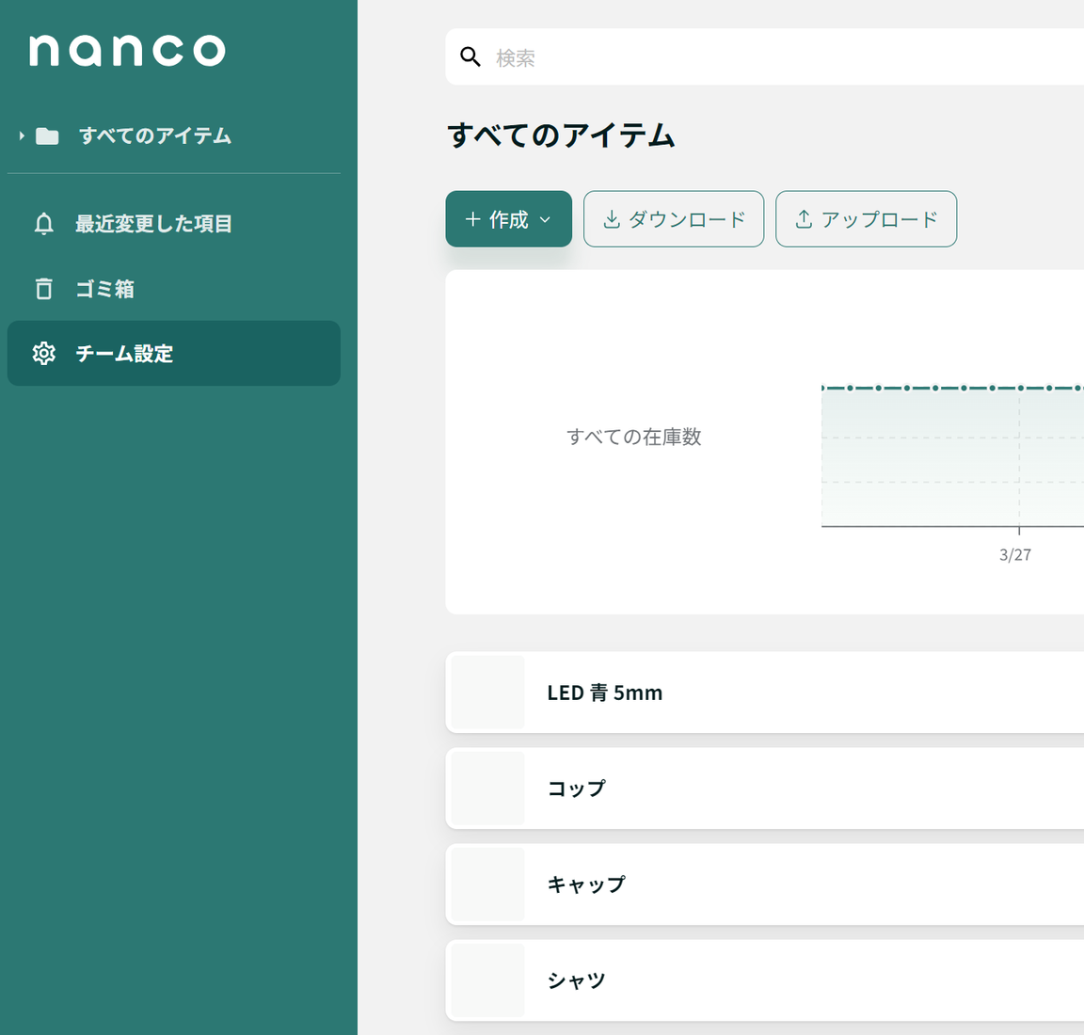Click the シャツ thumbnail placeholder
This screenshot has height=1035, width=1084.
click(x=487, y=980)
